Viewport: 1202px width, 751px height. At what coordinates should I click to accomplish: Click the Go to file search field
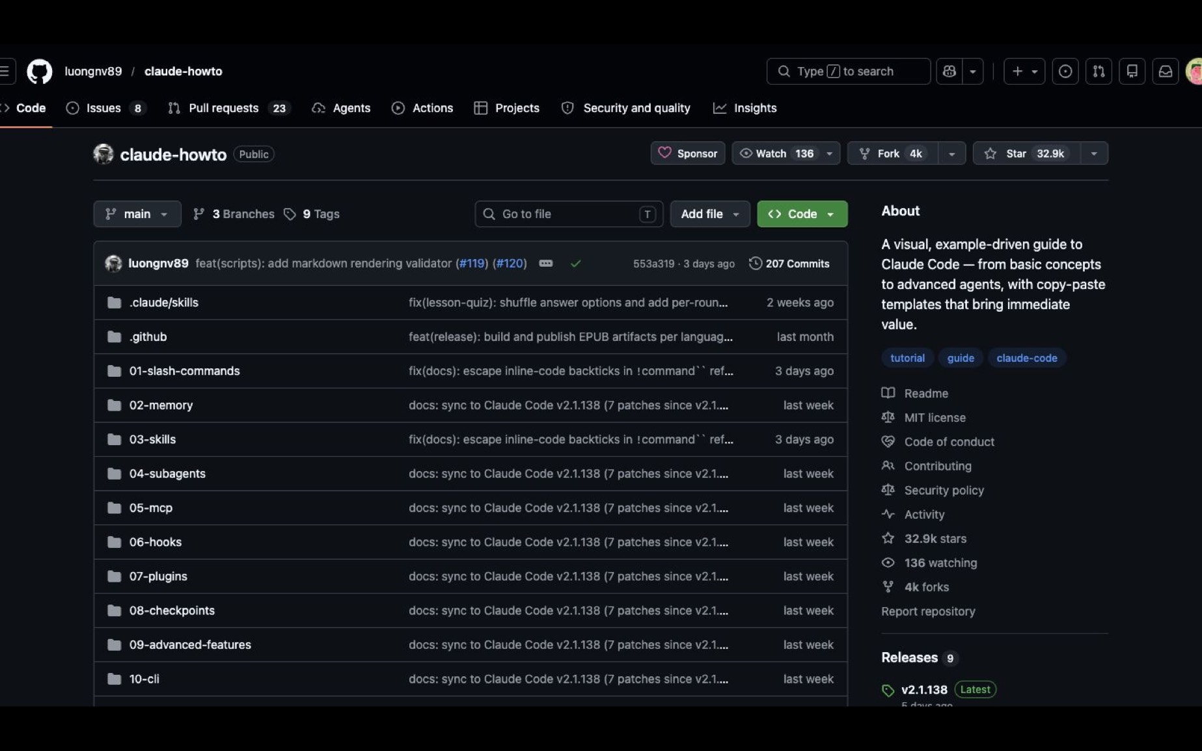[569, 214]
